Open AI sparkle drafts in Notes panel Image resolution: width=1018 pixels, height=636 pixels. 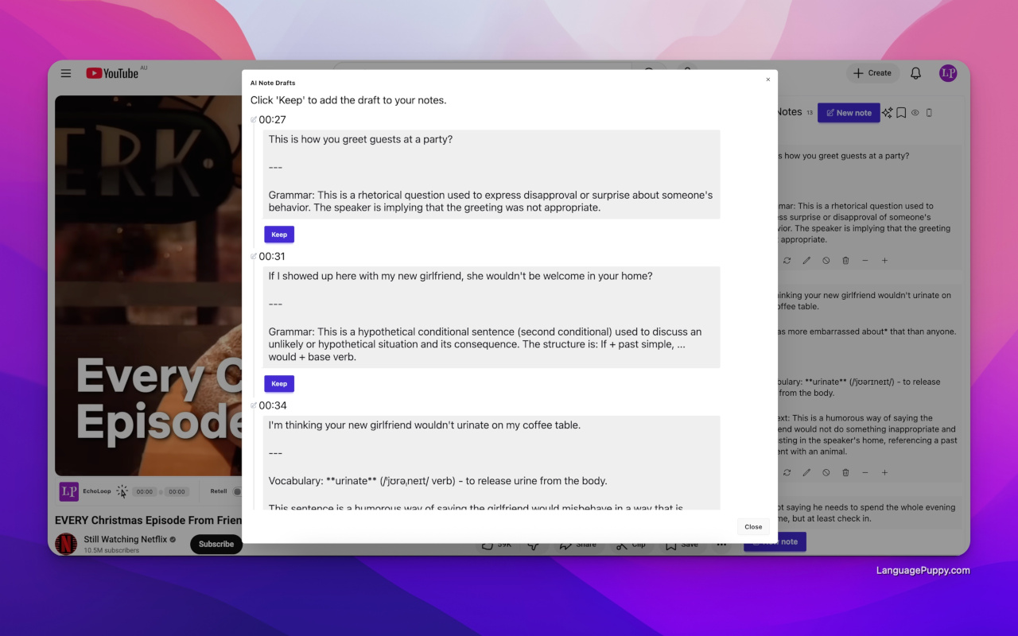point(888,113)
